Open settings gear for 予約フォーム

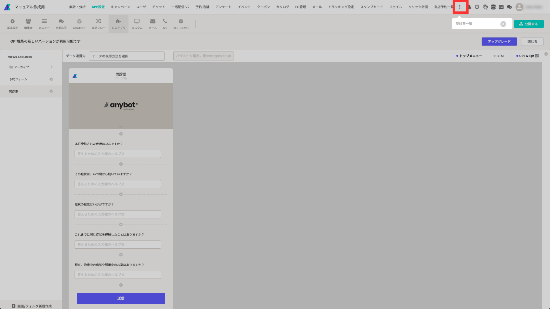(51, 79)
